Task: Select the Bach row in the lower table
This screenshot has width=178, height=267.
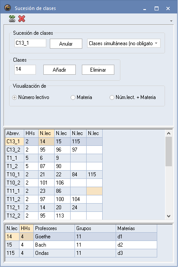Action: [x=81, y=245]
